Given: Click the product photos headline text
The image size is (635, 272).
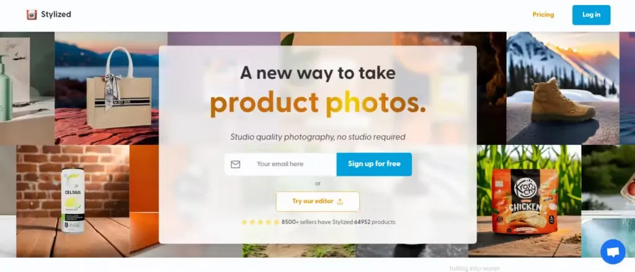Looking at the screenshot, I should click(318, 103).
